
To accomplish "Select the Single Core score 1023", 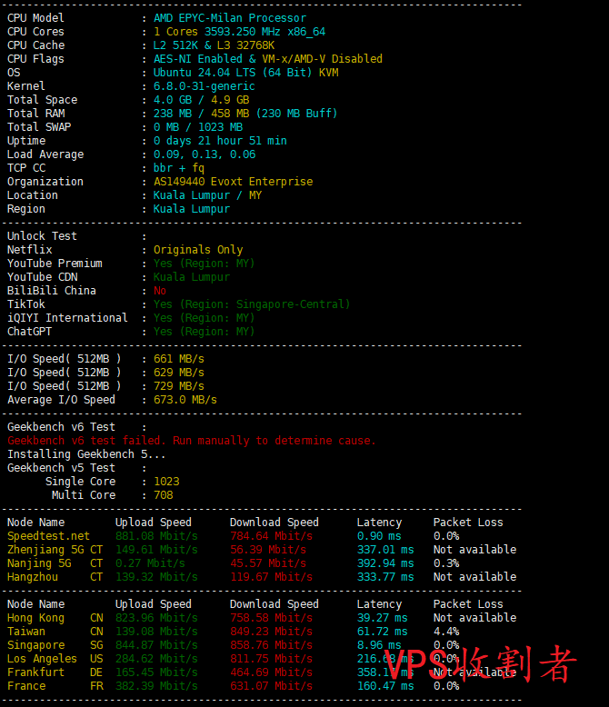I will (x=166, y=482).
